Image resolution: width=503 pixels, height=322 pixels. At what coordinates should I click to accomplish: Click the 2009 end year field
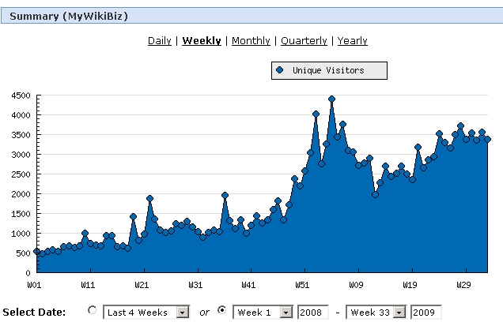(425, 313)
